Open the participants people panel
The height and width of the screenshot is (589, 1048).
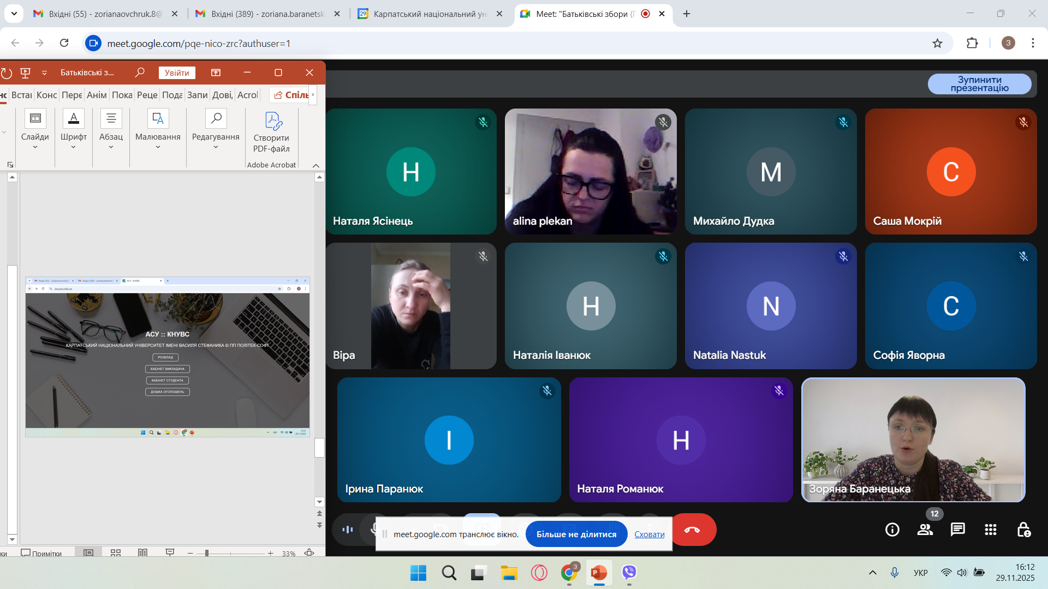[925, 530]
